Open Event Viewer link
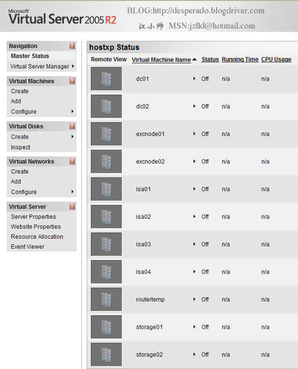 click(x=28, y=247)
